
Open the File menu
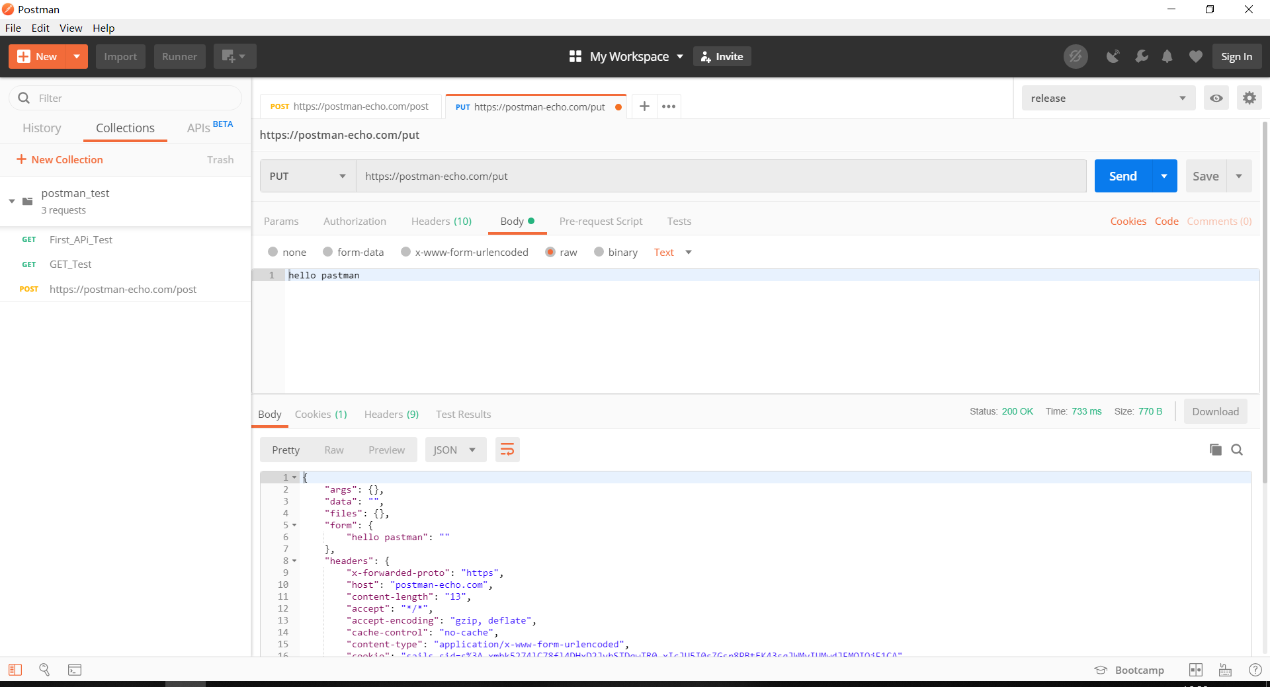point(13,28)
